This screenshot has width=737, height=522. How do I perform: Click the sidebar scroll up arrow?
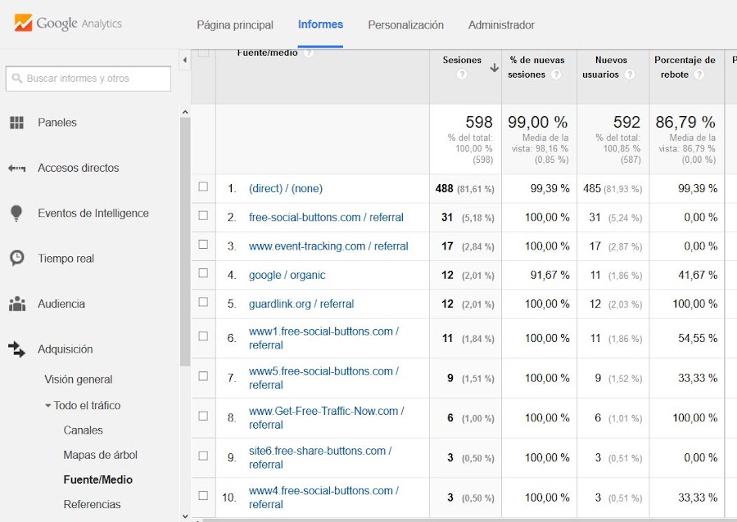coord(185,112)
